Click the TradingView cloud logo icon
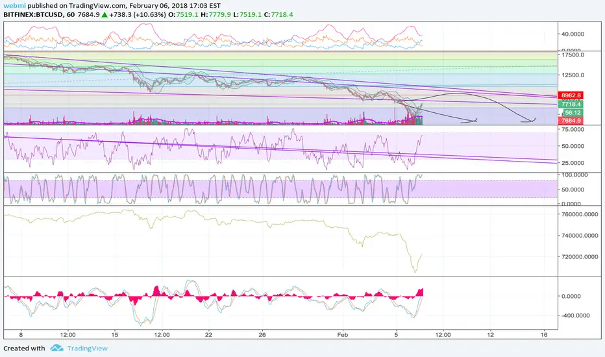 pyautogui.click(x=56, y=348)
